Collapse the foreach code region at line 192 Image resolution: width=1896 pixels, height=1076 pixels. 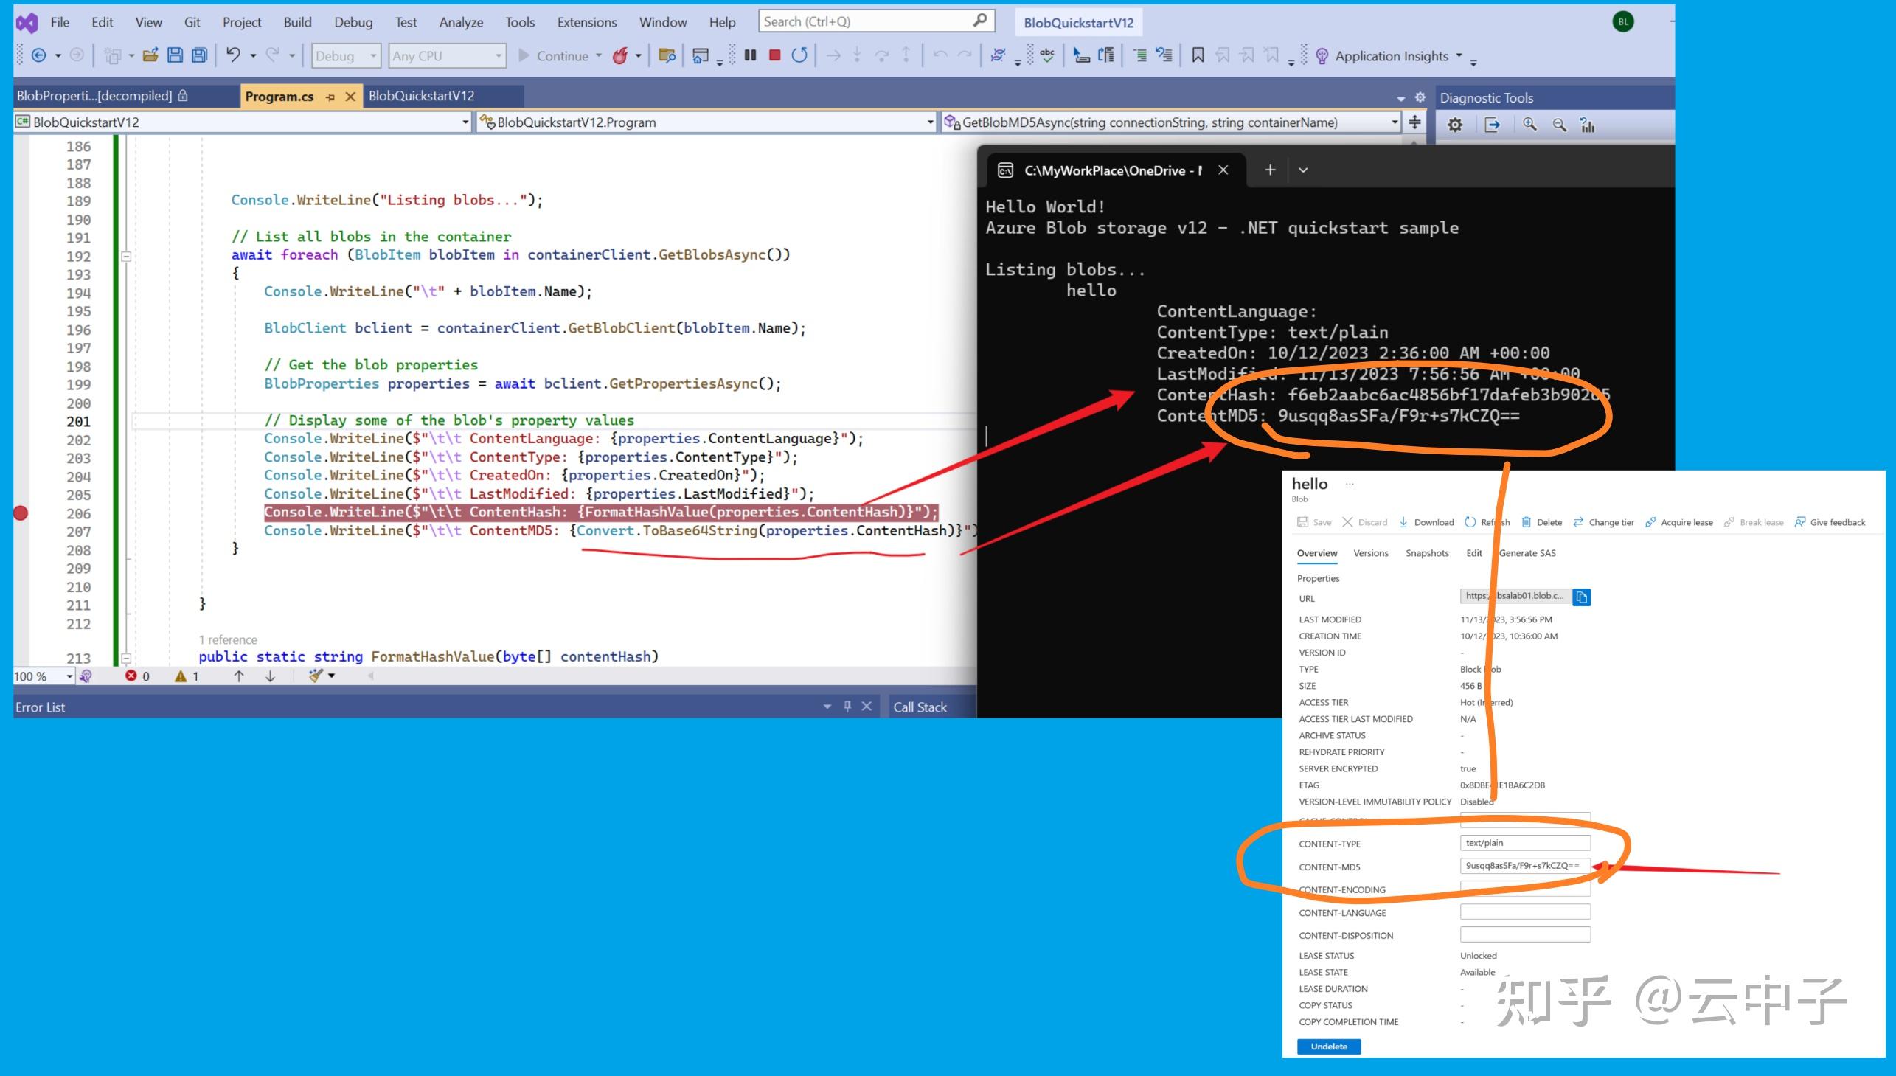click(125, 256)
